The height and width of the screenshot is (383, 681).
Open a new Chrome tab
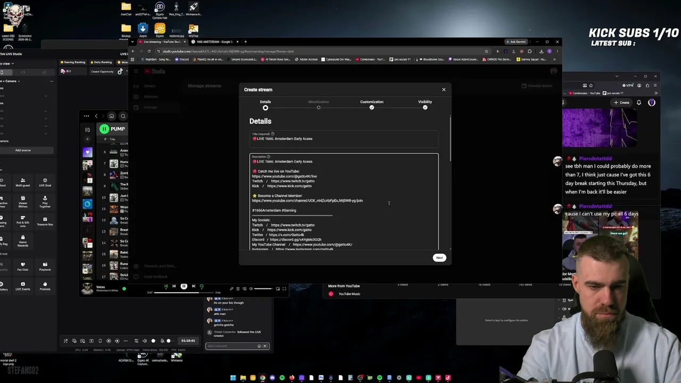pyautogui.click(x=245, y=41)
